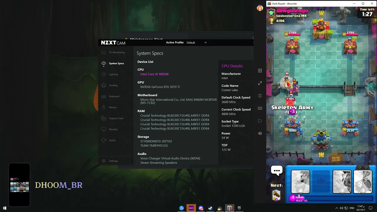377x212 pixels.
Task: Select TEAM TM8FP4512G storage drive
Action: [x=154, y=145]
